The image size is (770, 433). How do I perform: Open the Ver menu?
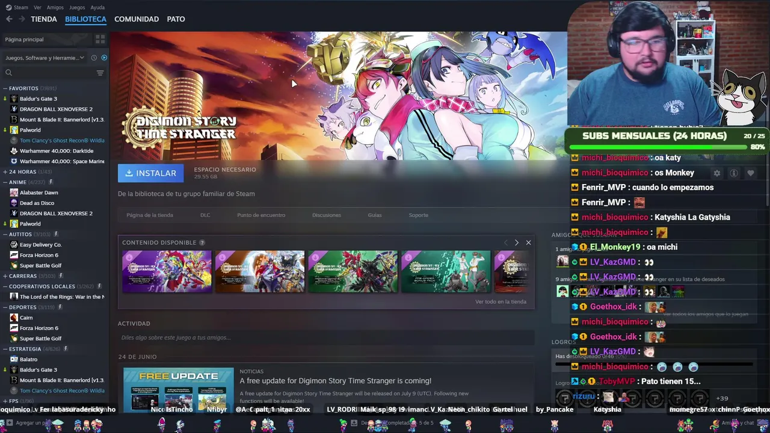[37, 7]
